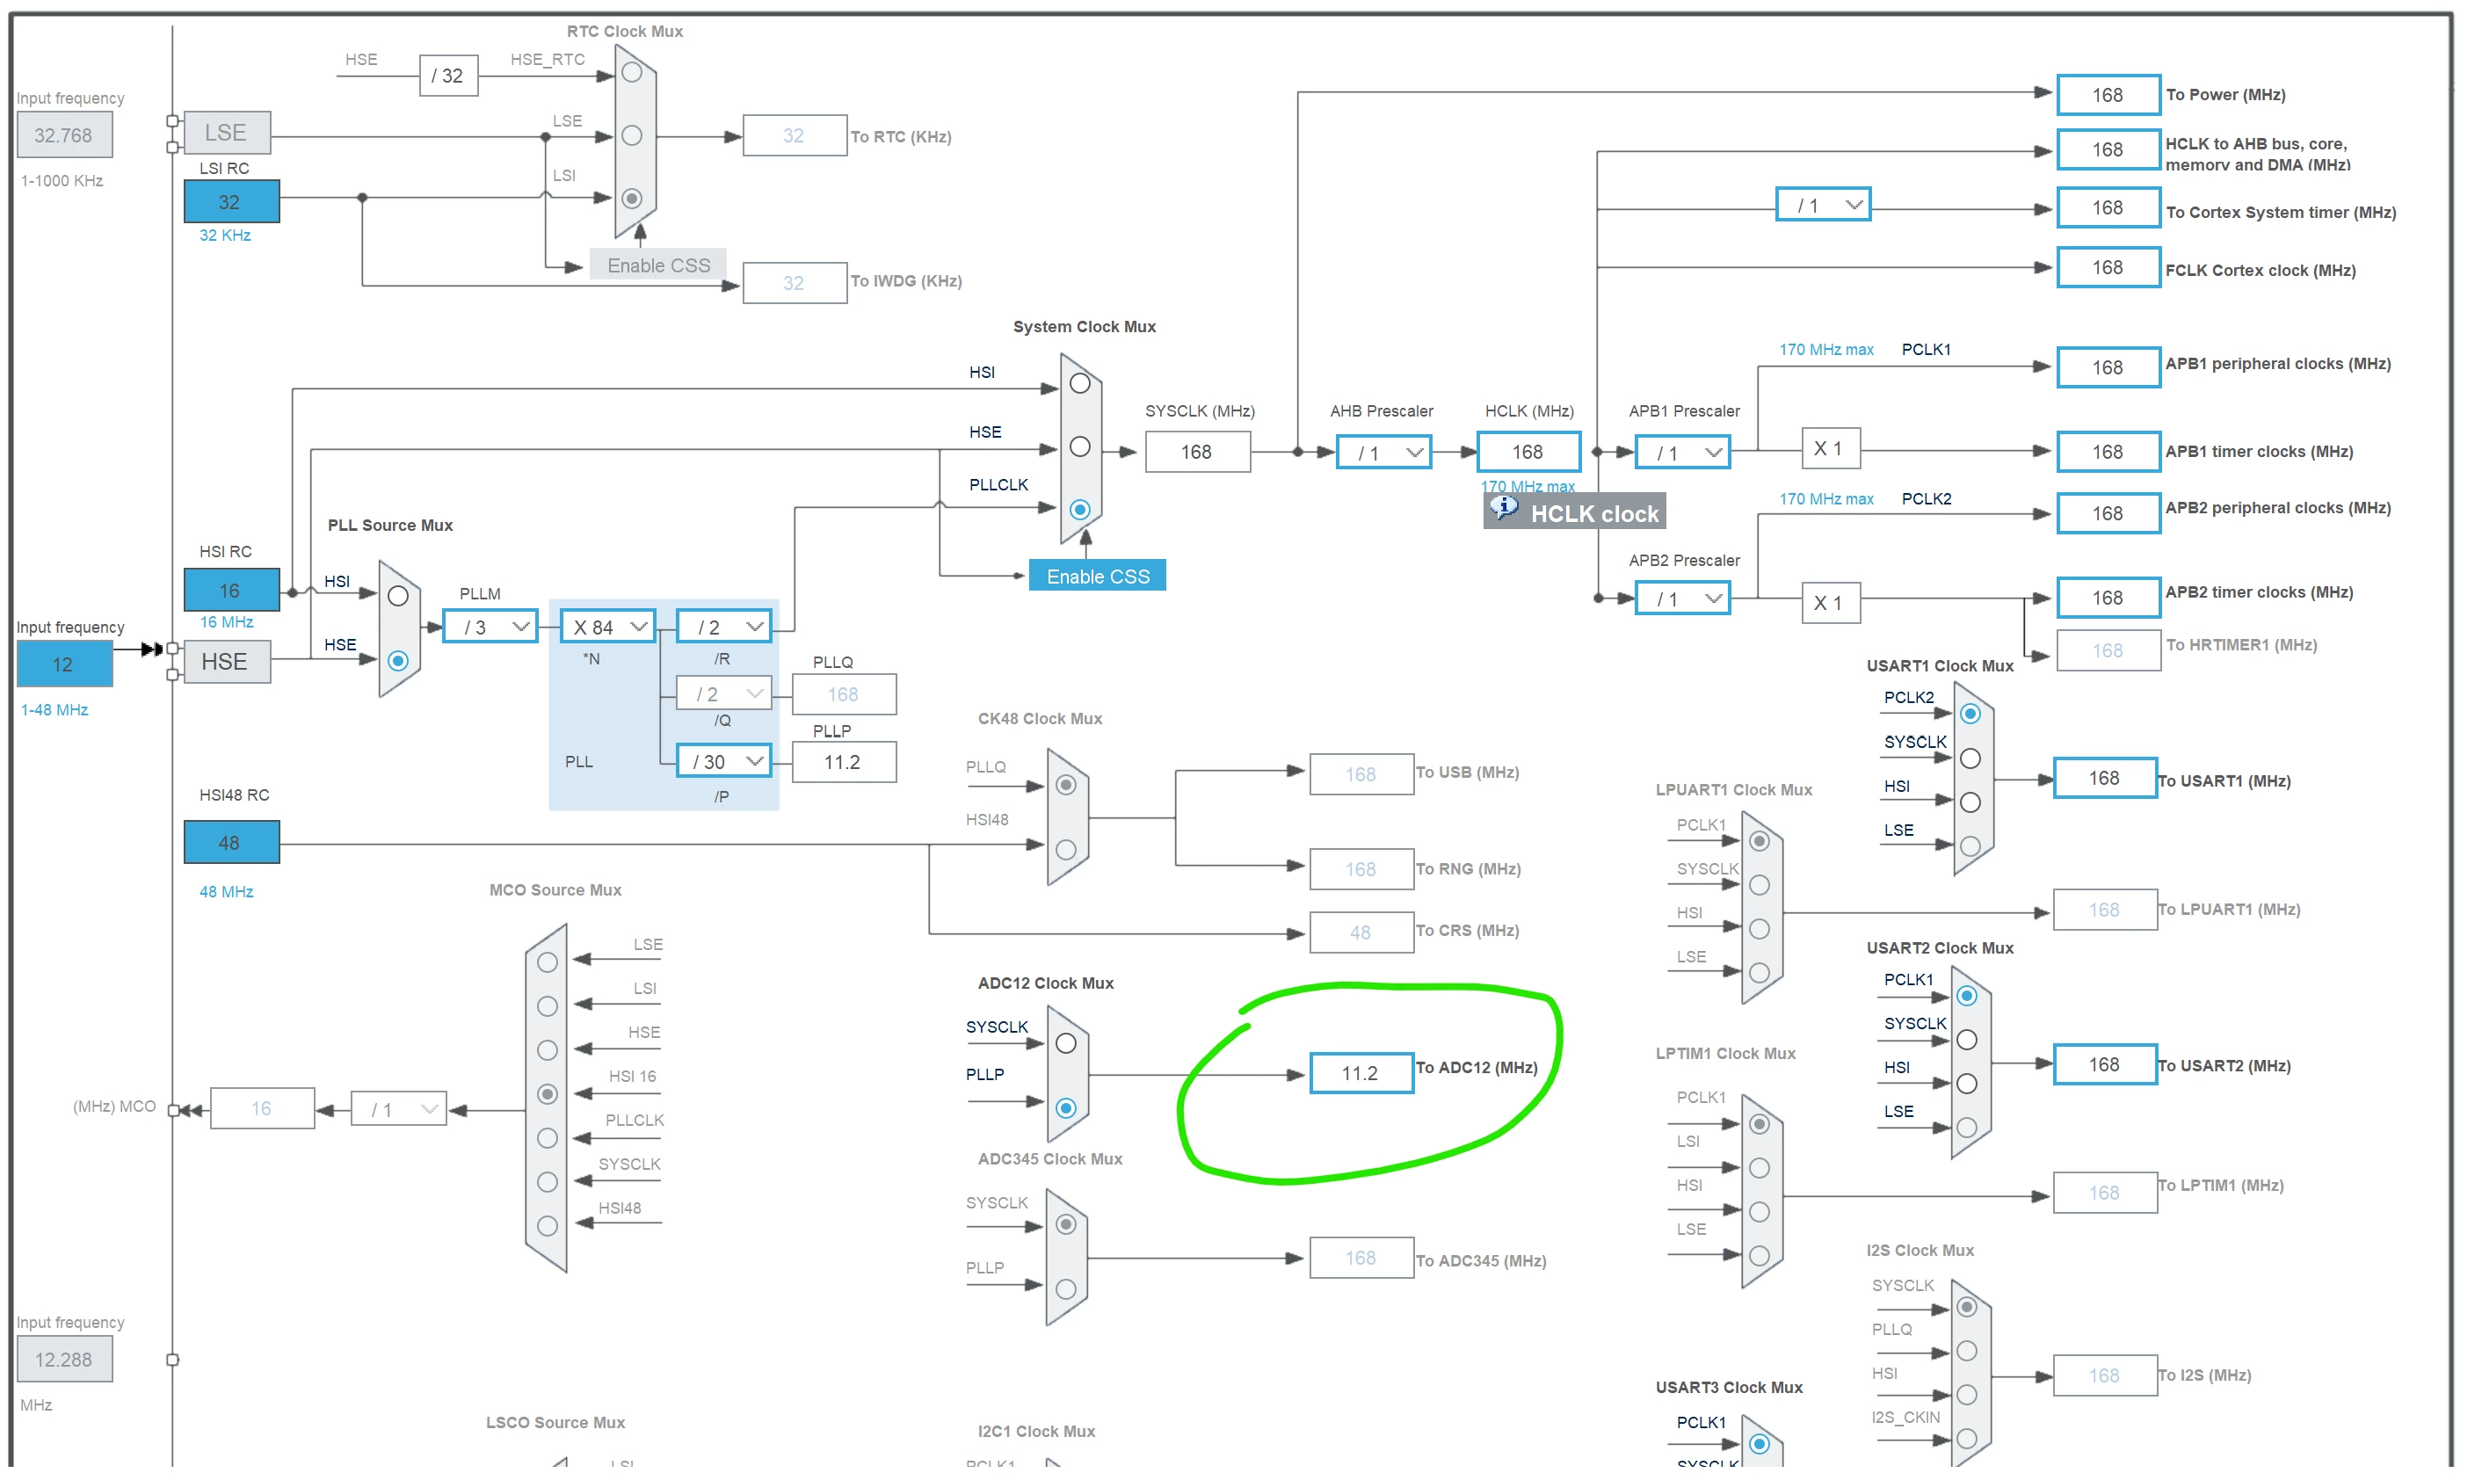Click the APB2 timer X 1 multiplier box

point(1831,604)
